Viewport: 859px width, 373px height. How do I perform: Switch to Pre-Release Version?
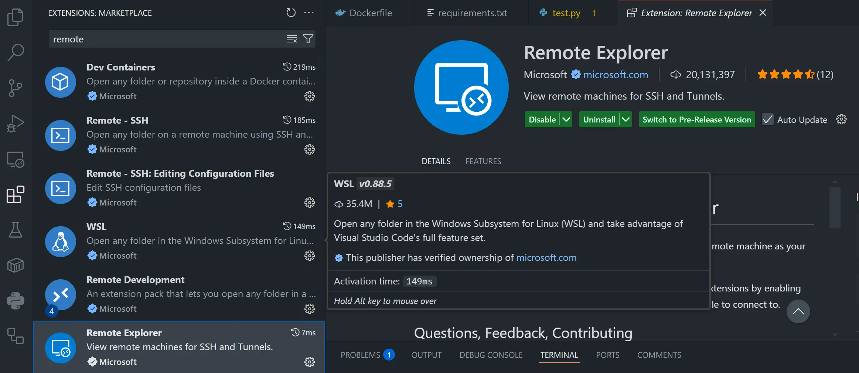(697, 120)
